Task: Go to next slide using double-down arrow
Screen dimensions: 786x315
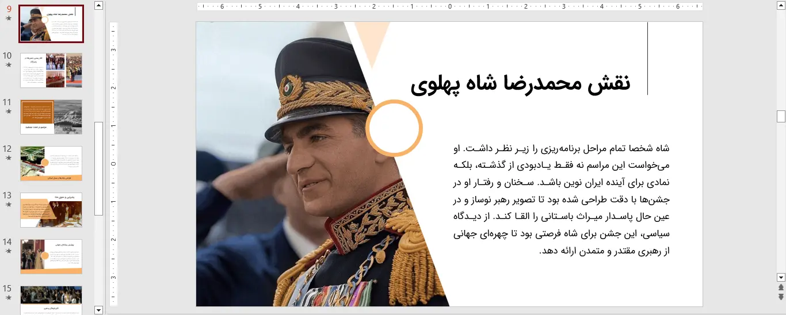Action: point(781,297)
